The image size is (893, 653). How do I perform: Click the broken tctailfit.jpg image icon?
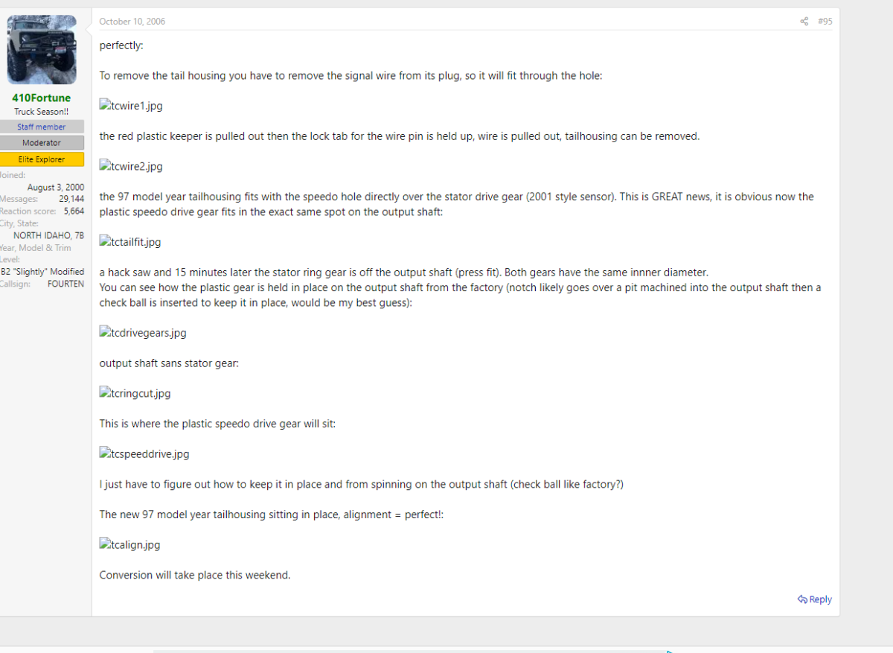(x=105, y=242)
